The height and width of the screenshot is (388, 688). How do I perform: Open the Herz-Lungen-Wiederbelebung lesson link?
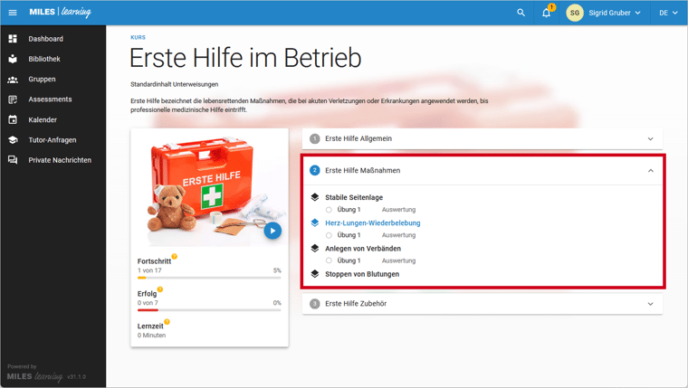(x=372, y=222)
